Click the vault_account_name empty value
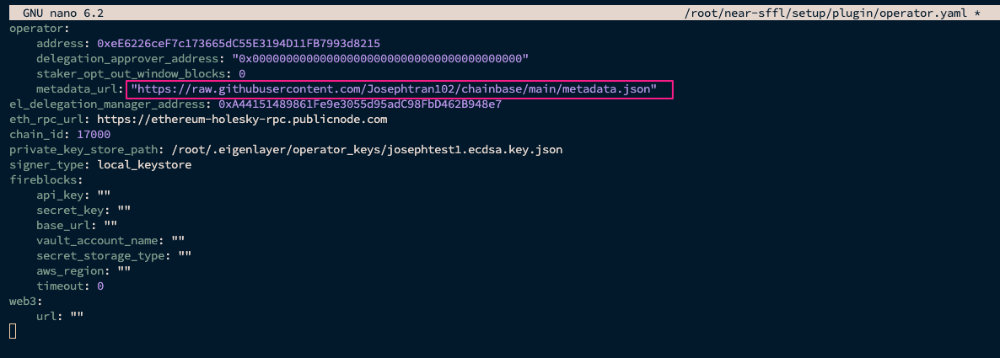This screenshot has height=358, width=1000. click(178, 241)
